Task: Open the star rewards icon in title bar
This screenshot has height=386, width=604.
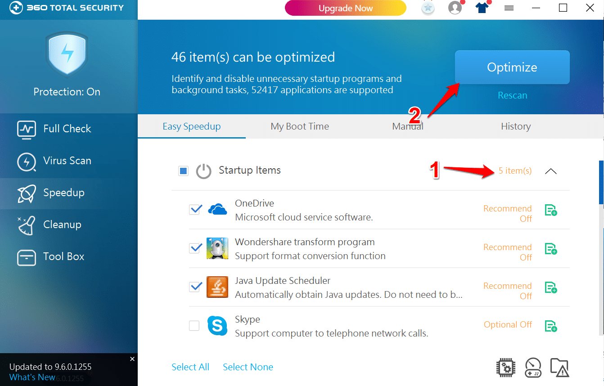Action: (428, 8)
